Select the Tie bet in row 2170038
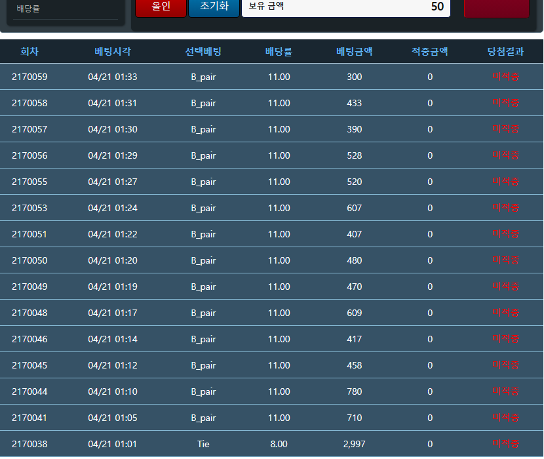Screen dimensions: 544x459 click(203, 444)
